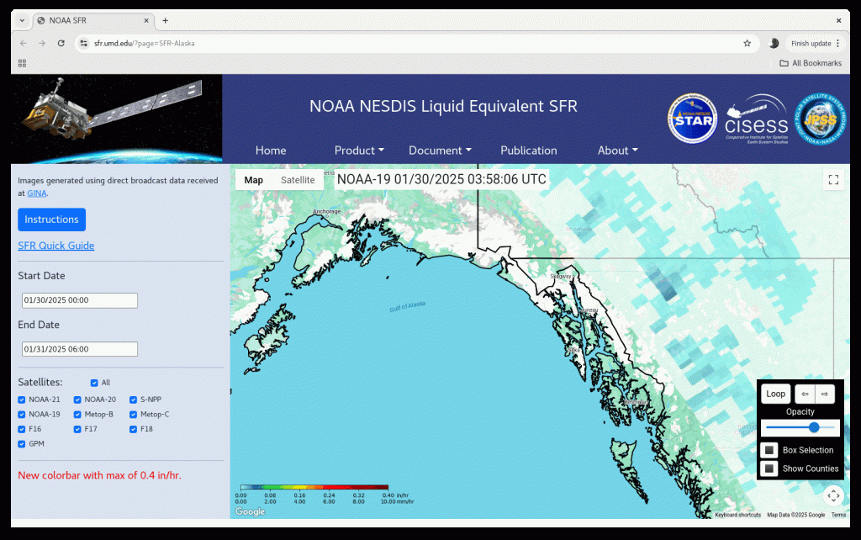Image resolution: width=861 pixels, height=540 pixels.
Task: Toggle the All satellites checkbox
Action: (x=94, y=383)
